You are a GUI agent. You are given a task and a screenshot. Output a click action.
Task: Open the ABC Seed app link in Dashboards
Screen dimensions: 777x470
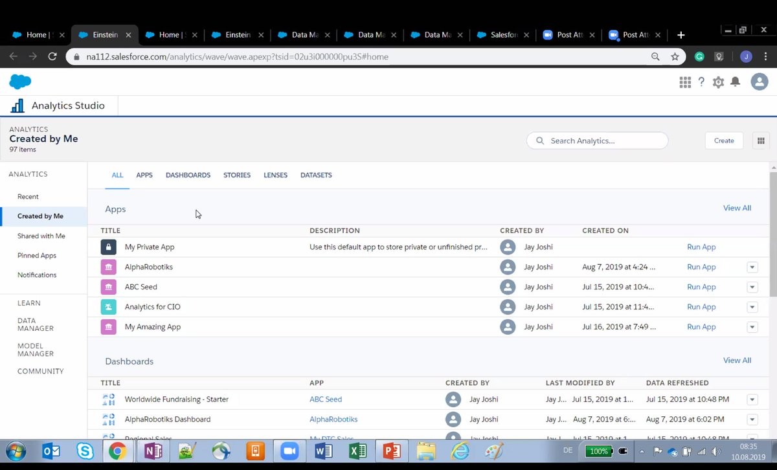326,399
